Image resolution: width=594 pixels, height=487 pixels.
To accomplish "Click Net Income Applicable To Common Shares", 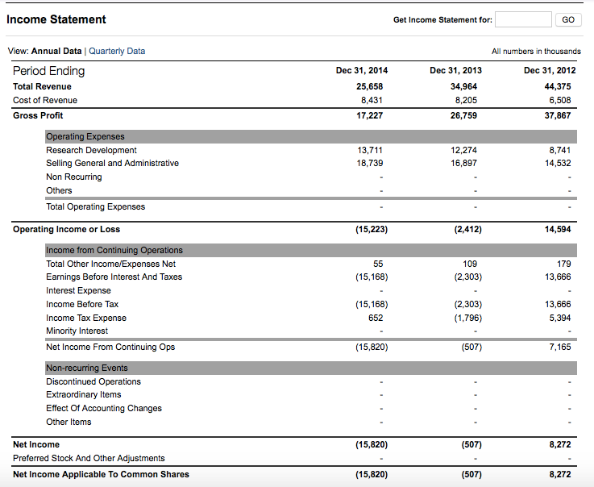I will pos(101,474).
